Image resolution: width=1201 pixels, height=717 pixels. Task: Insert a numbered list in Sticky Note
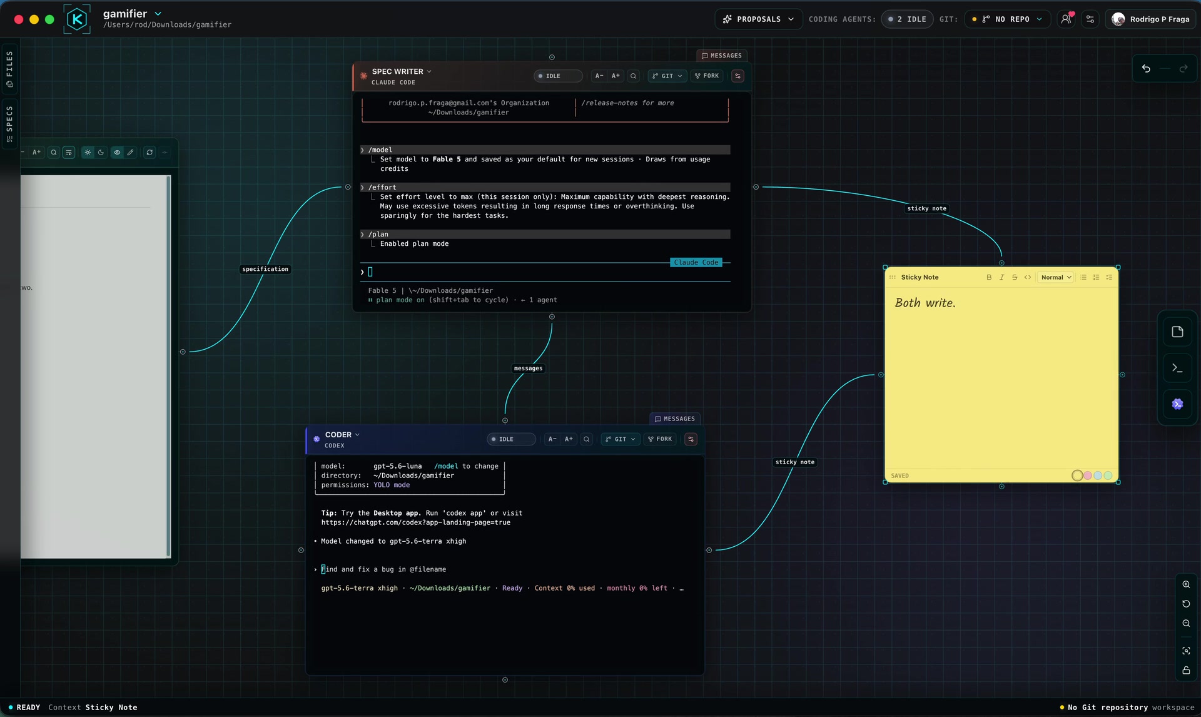1097,277
